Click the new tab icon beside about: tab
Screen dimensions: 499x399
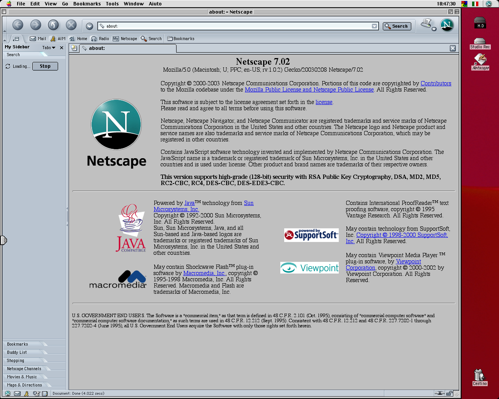coord(74,48)
